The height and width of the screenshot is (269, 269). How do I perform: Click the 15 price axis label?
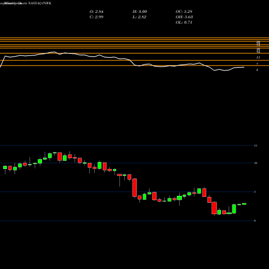pos(256,146)
